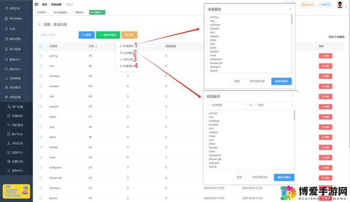Choose 导出词库 export from the menu
The height and width of the screenshot is (202, 350).
127,59
